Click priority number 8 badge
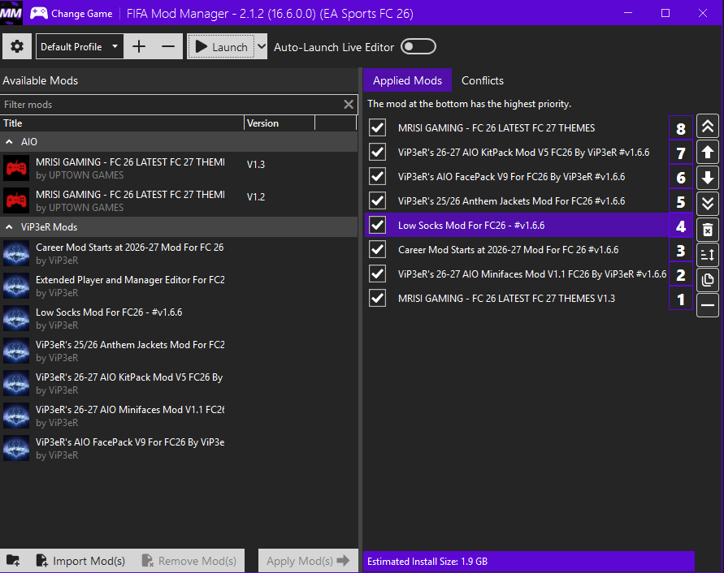Screen dimensions: 724x573 pos(681,128)
